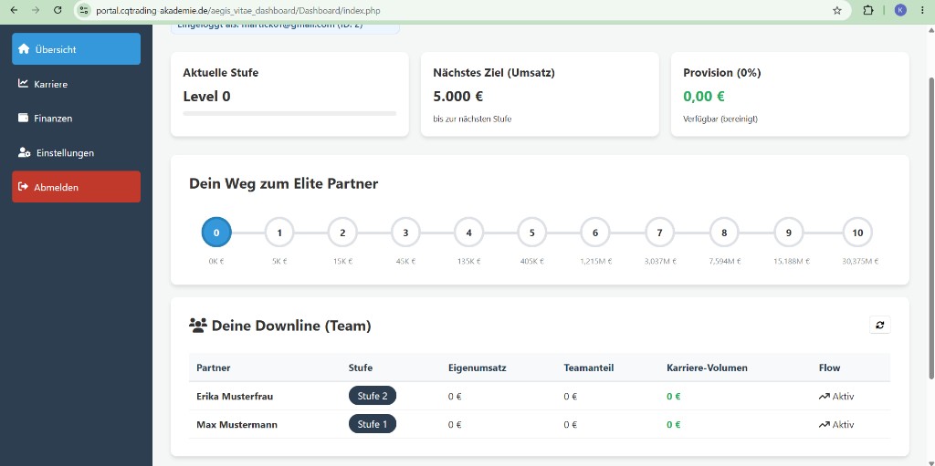935x466 pixels.
Task: Click the Eigenumsatz column header
Action: coord(477,368)
